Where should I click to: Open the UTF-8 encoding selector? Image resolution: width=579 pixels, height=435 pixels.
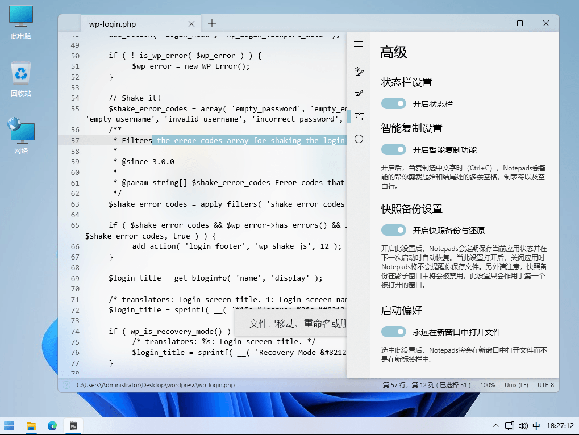tap(545, 385)
